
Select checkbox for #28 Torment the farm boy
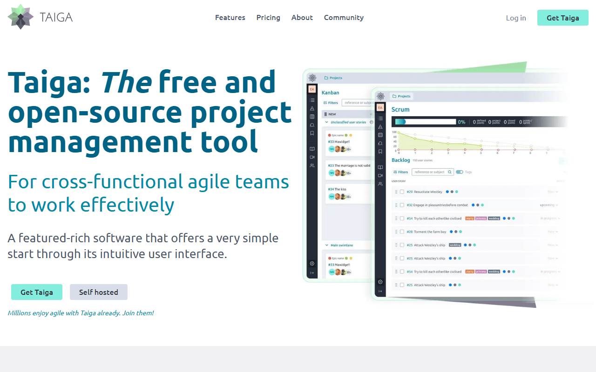pos(402,232)
